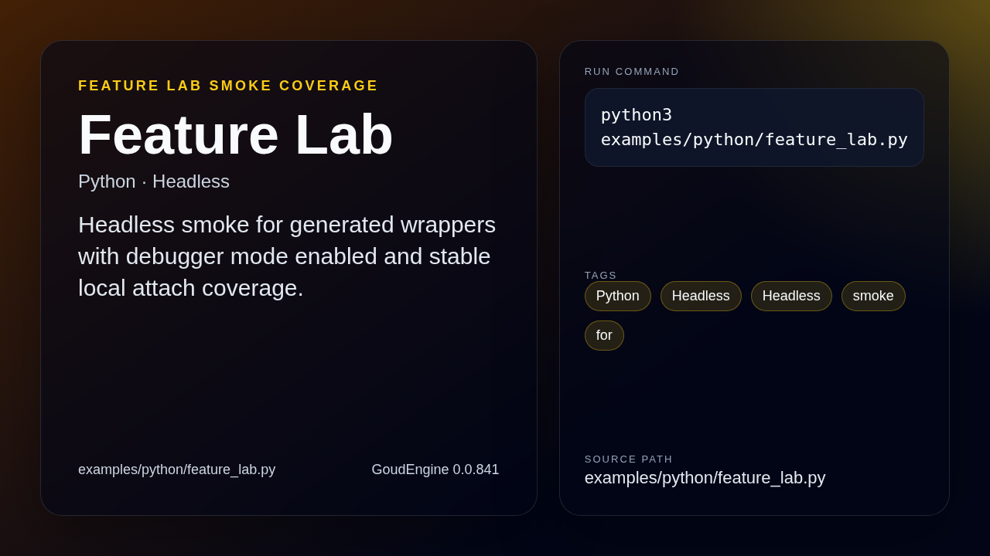Viewport: 990px width, 556px height.
Task: Click the TAGS section label
Action: (x=600, y=275)
